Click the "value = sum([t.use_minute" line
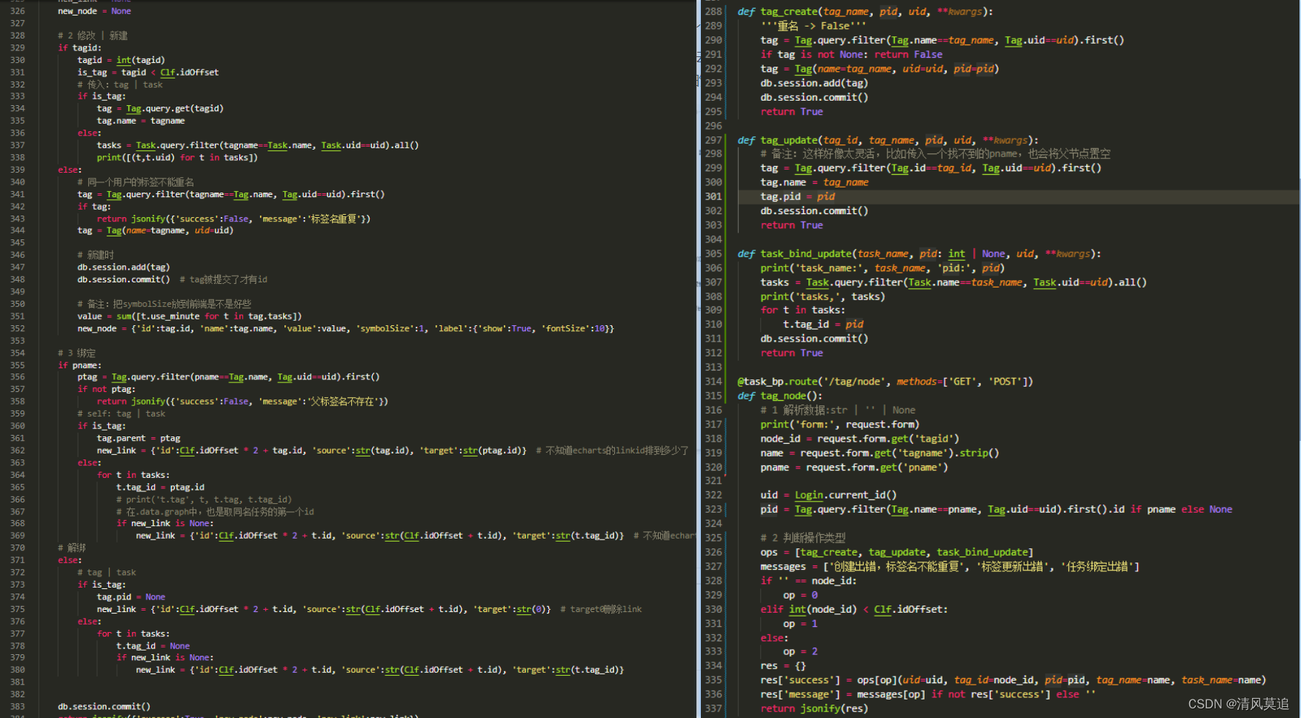Image resolution: width=1301 pixels, height=718 pixels. (x=189, y=316)
